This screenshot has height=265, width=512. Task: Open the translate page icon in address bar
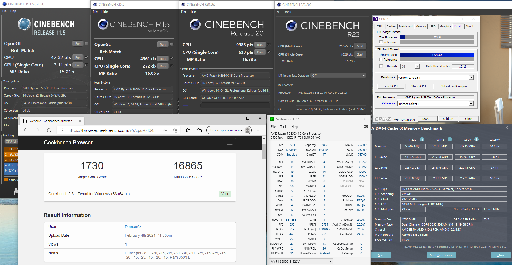[x=165, y=130]
